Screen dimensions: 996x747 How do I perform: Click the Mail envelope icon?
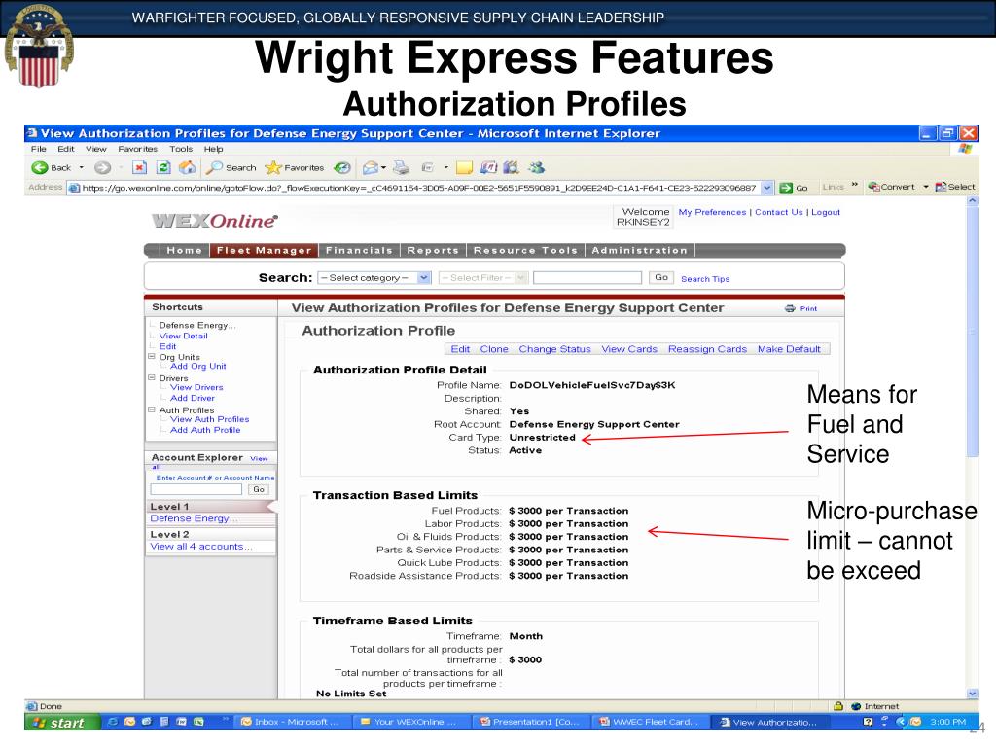click(x=371, y=167)
